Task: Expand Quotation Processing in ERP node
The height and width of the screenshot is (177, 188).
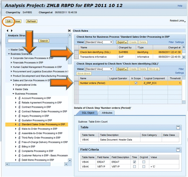Action: [16, 120]
